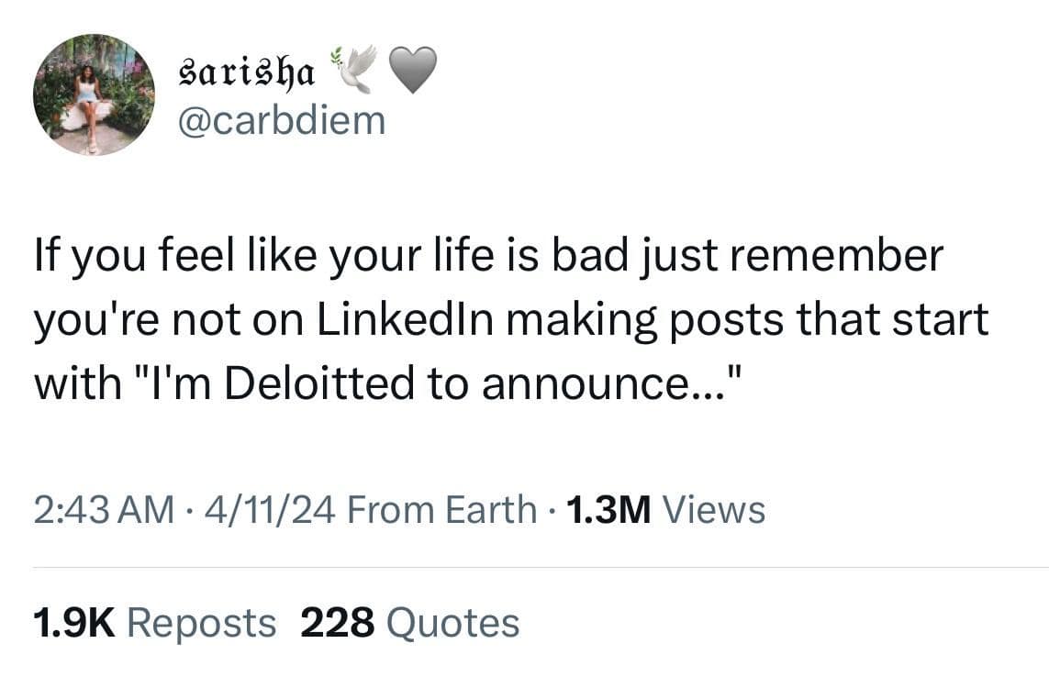Click the tweet's first line of text
1049x677 pixels.
(x=488, y=257)
